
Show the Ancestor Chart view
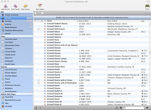16,39
